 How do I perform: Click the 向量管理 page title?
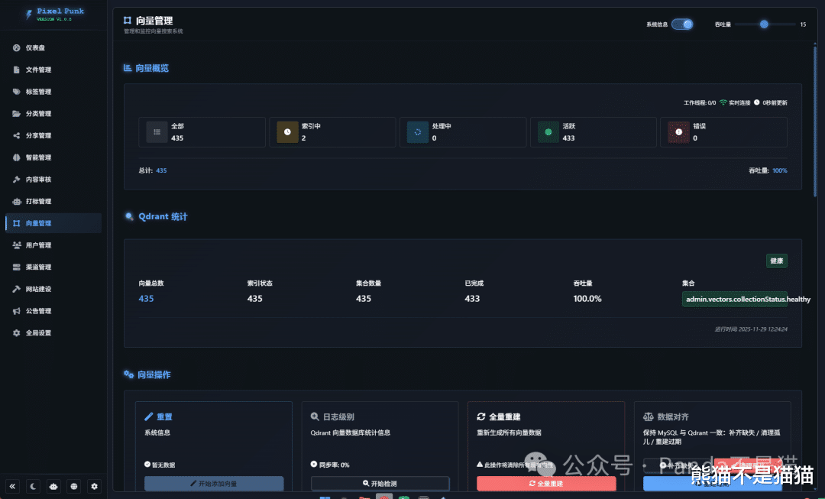click(154, 21)
